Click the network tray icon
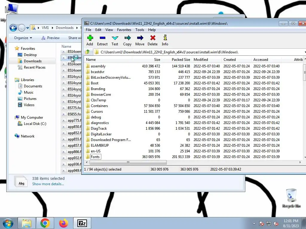This screenshot has height=229, width=306. [x=269, y=224]
